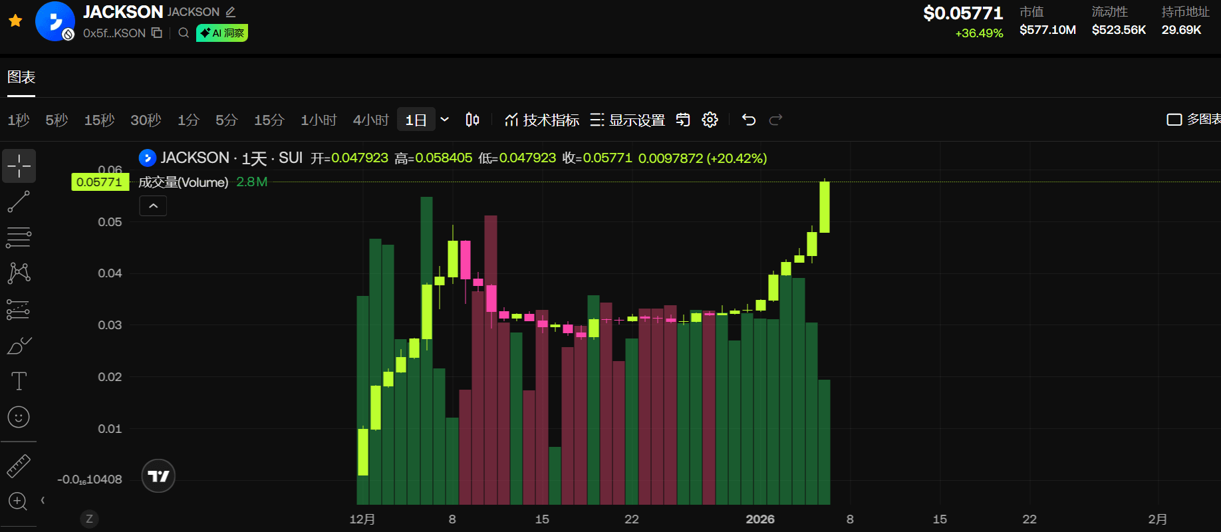Select the trend line drawing tool
Screen dimensions: 1221x532
(x=19, y=201)
